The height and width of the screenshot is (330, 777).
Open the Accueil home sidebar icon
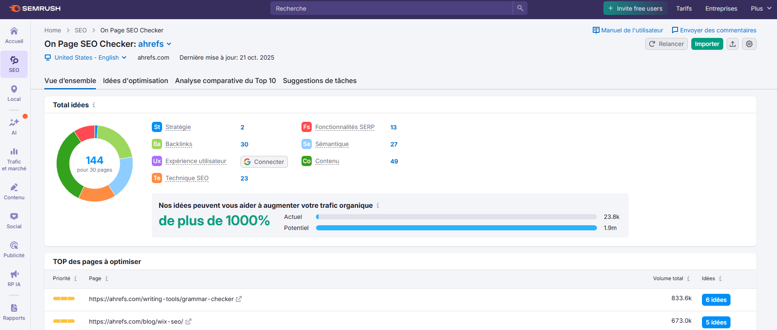click(x=14, y=35)
